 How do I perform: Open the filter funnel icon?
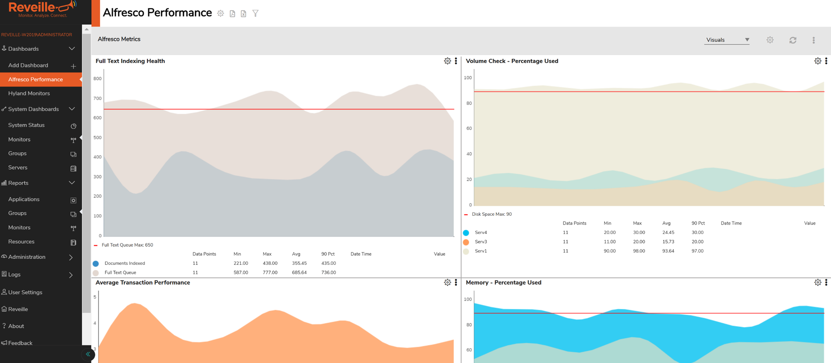click(255, 14)
